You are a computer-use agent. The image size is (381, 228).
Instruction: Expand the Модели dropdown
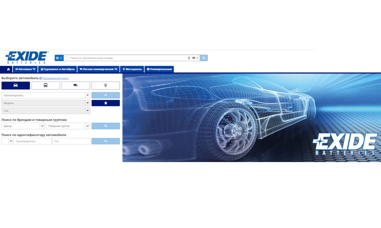88,103
